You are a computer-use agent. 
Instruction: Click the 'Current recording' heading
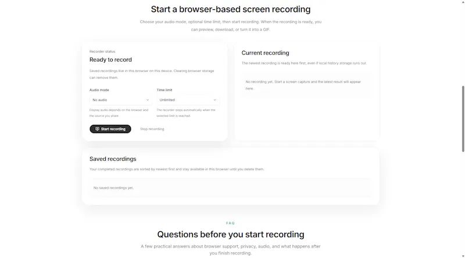click(x=265, y=53)
